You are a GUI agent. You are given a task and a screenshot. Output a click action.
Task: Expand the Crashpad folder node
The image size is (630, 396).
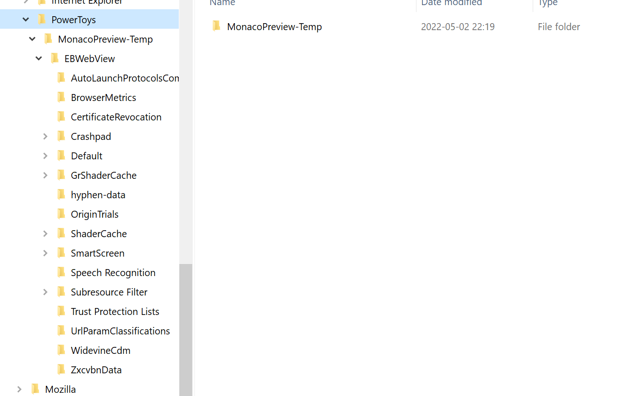point(45,136)
